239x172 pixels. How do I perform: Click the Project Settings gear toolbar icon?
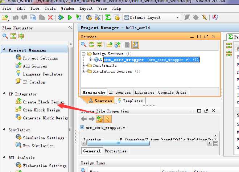(89, 17)
